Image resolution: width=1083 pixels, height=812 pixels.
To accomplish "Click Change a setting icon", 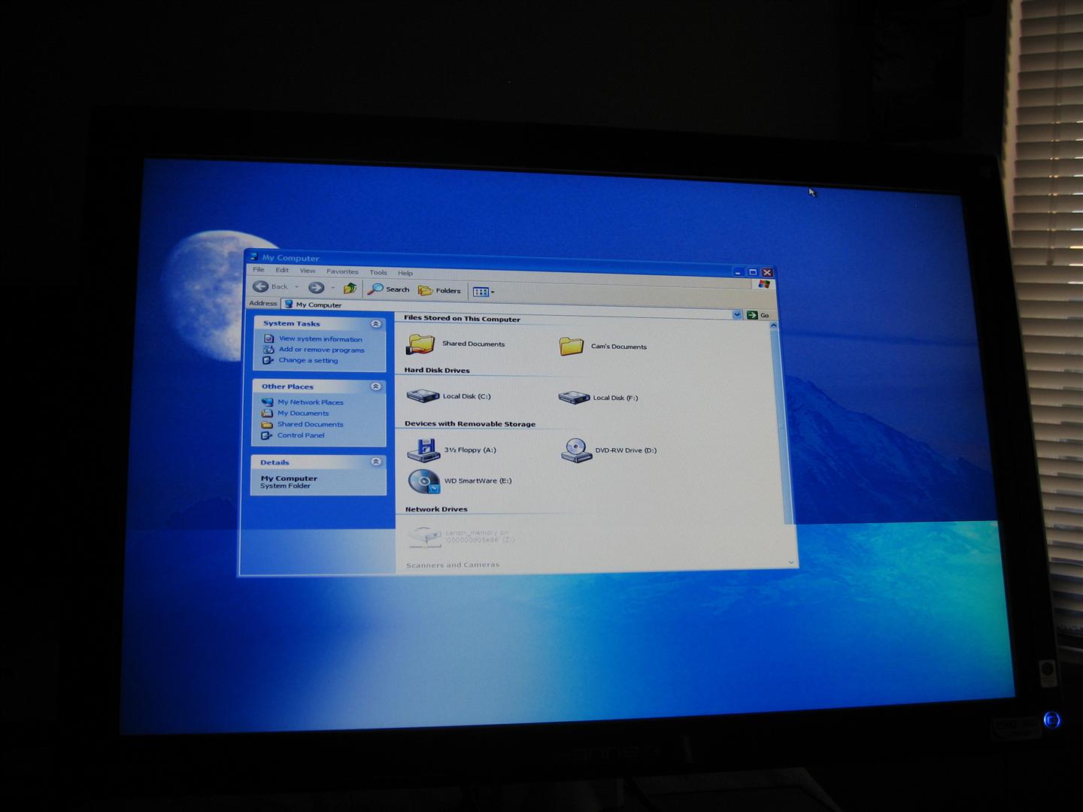I will pyautogui.click(x=268, y=360).
